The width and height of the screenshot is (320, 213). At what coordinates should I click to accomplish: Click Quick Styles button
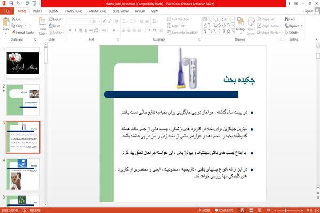[x=251, y=26]
